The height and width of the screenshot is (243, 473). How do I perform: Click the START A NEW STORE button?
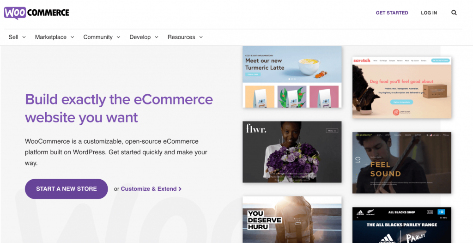[x=67, y=189]
